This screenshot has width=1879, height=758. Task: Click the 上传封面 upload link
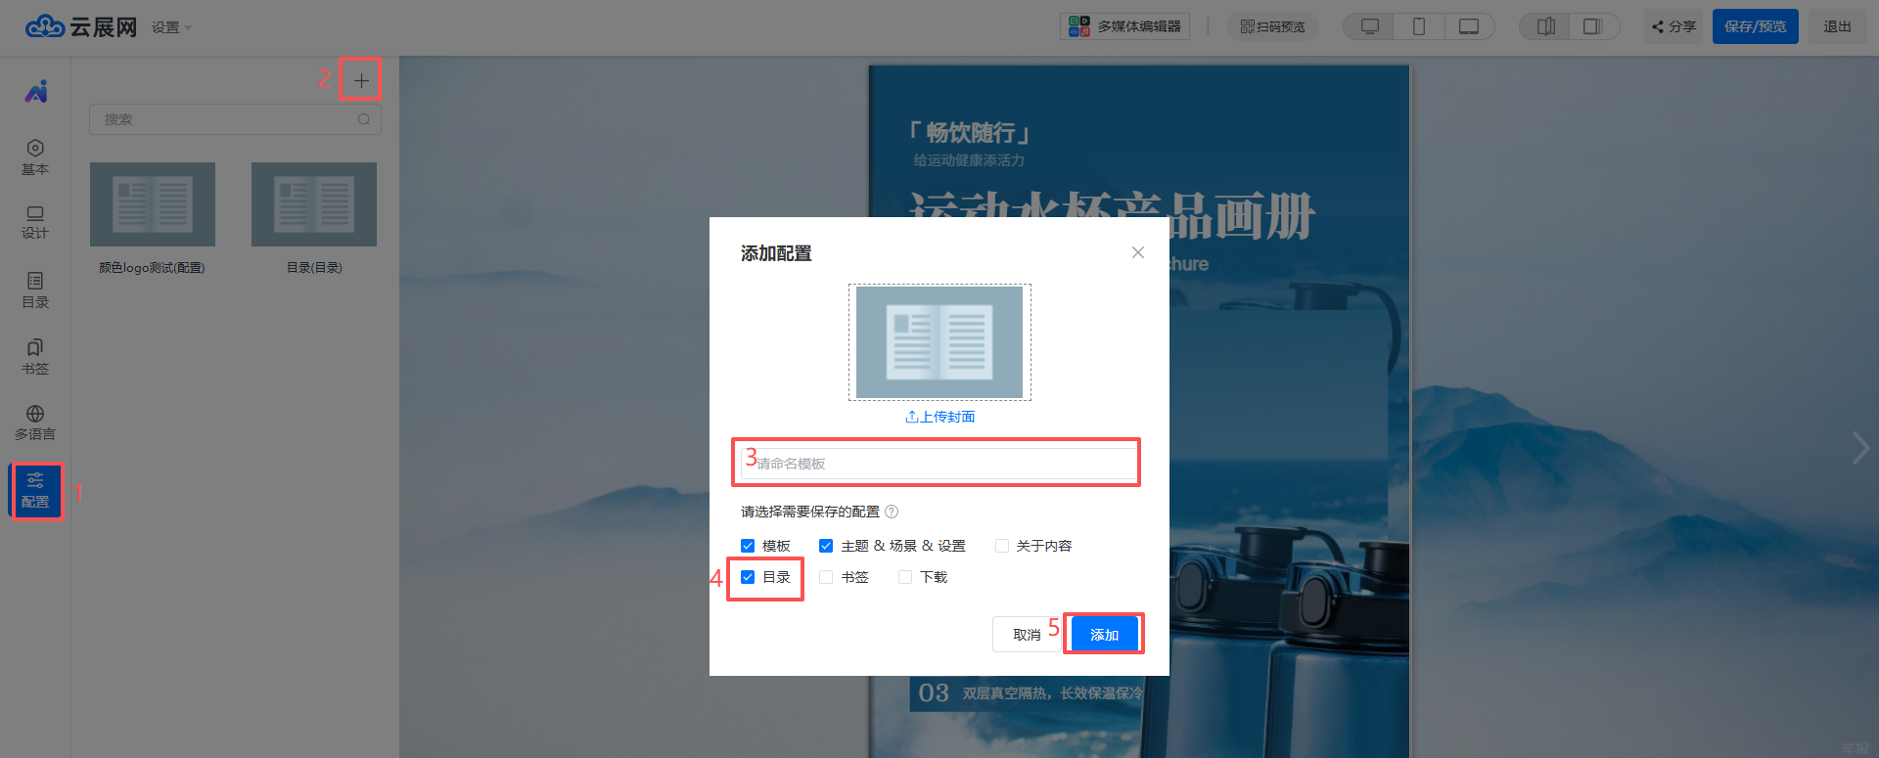(939, 417)
